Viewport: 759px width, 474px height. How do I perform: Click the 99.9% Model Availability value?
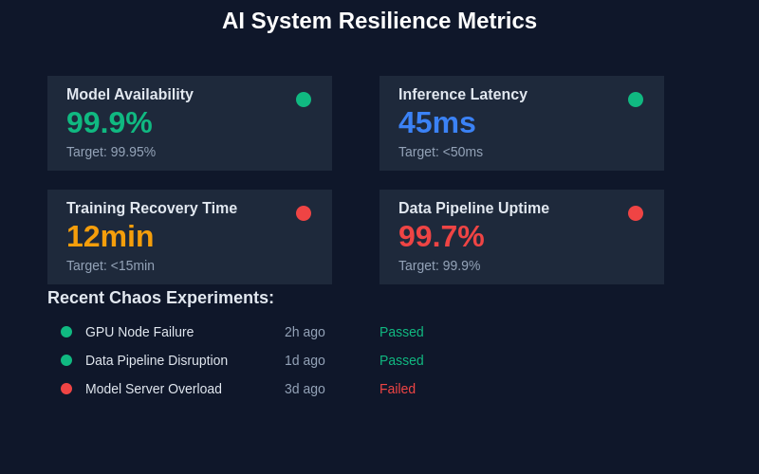(109, 122)
